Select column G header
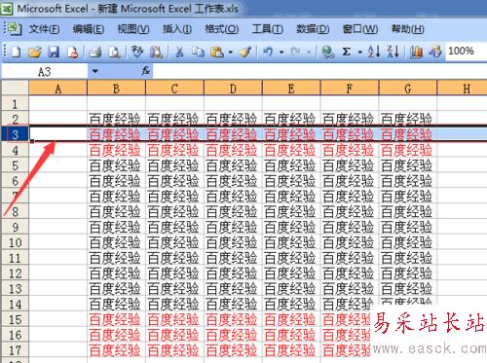This screenshot has width=487, height=363. 408,89
